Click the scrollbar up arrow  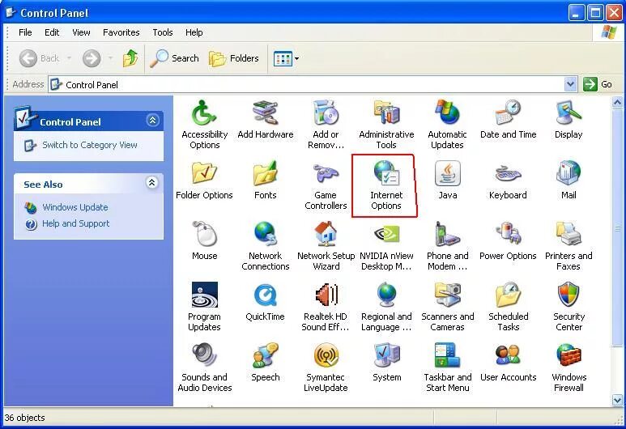click(617, 103)
